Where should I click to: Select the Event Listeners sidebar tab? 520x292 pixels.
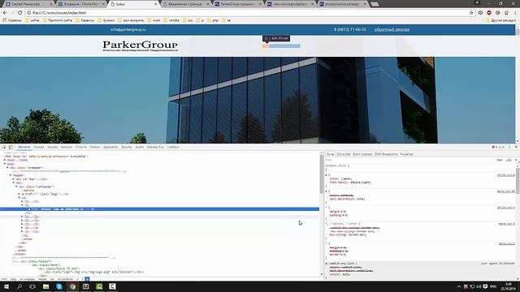click(x=362, y=154)
